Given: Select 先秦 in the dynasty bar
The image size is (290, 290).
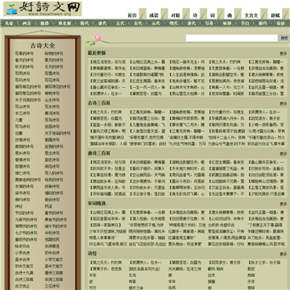Looking at the screenshot, I should 9,23.
